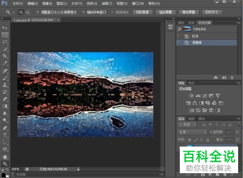Open the History panel flyout menu

click(238, 23)
